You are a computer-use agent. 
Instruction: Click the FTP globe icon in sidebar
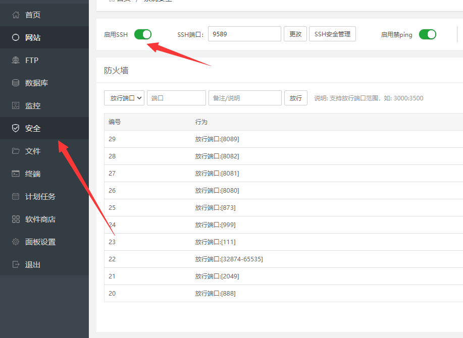point(16,60)
